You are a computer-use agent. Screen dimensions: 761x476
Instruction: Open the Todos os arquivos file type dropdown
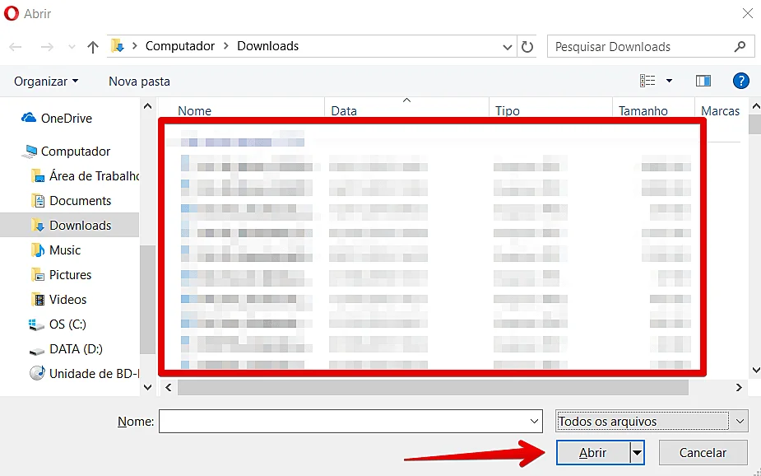pos(651,421)
